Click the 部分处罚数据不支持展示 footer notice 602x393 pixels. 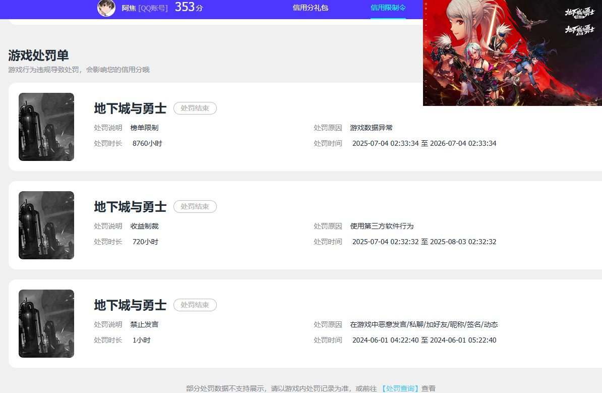point(311,388)
